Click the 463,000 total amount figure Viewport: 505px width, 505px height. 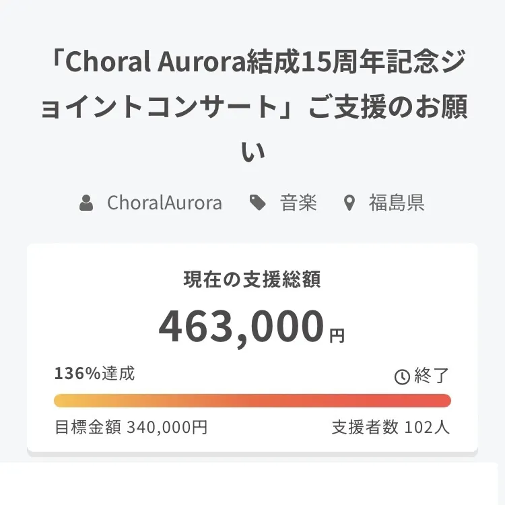tap(242, 327)
